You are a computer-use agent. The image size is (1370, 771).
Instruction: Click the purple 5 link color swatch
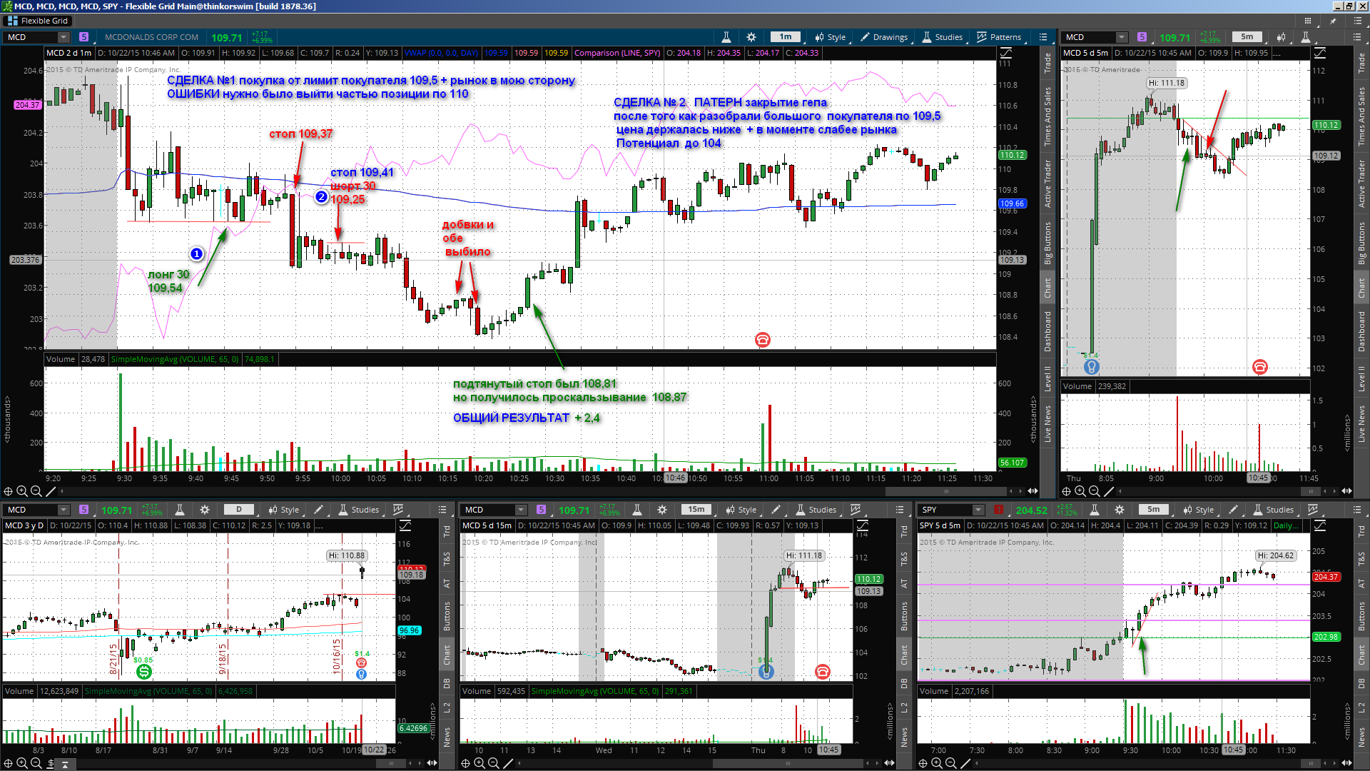(84, 37)
